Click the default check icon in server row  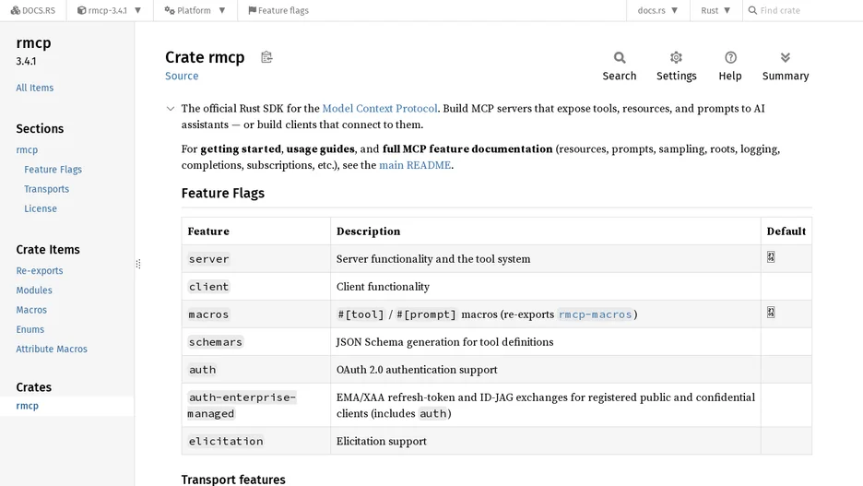(771, 257)
